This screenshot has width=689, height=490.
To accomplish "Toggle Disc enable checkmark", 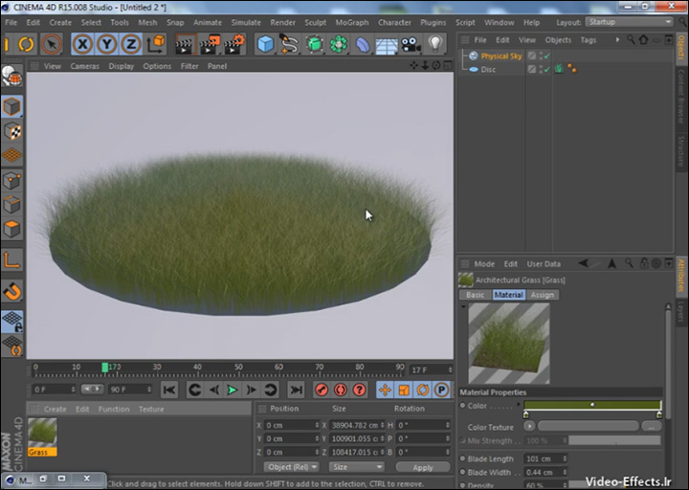I will pyautogui.click(x=546, y=70).
